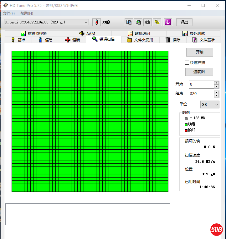Open the AAM tab
This screenshot has height=239, width=226.
(87, 33)
